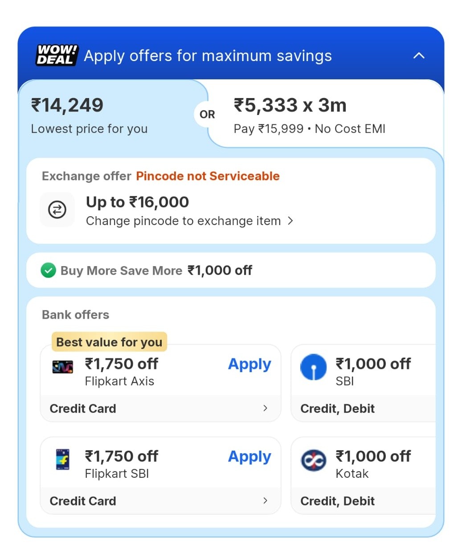This screenshot has height=546, width=462.
Task: Apply the Flipkart Axis ₹1,750 offer
Action: coord(249,364)
